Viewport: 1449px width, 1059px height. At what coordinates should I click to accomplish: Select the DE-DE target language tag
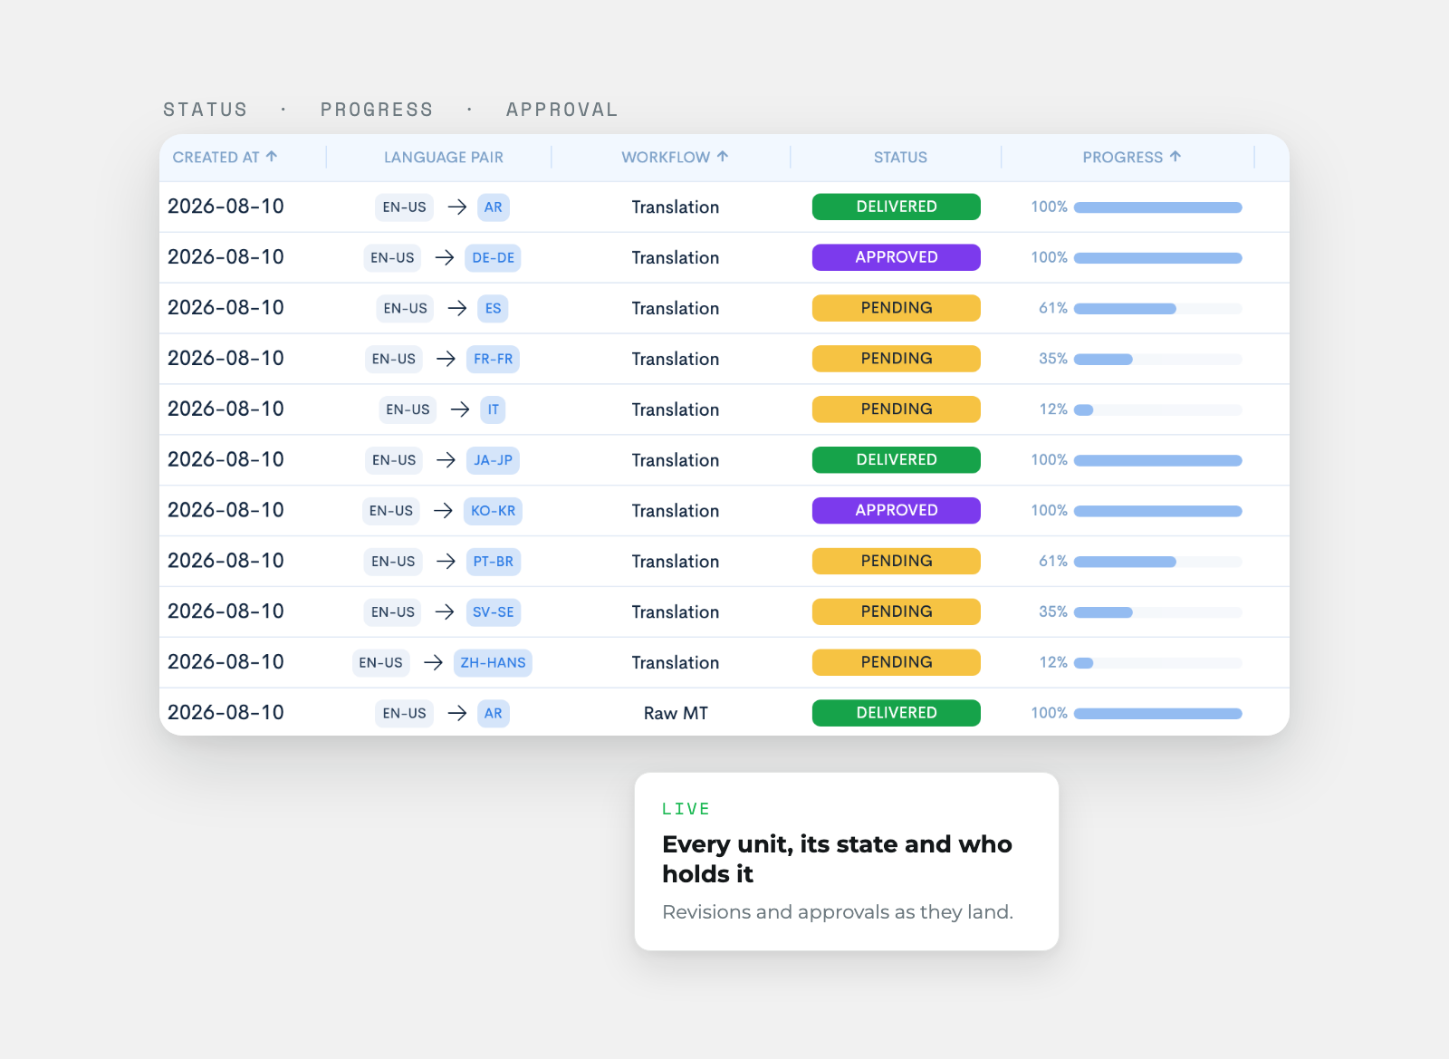pyautogui.click(x=493, y=258)
